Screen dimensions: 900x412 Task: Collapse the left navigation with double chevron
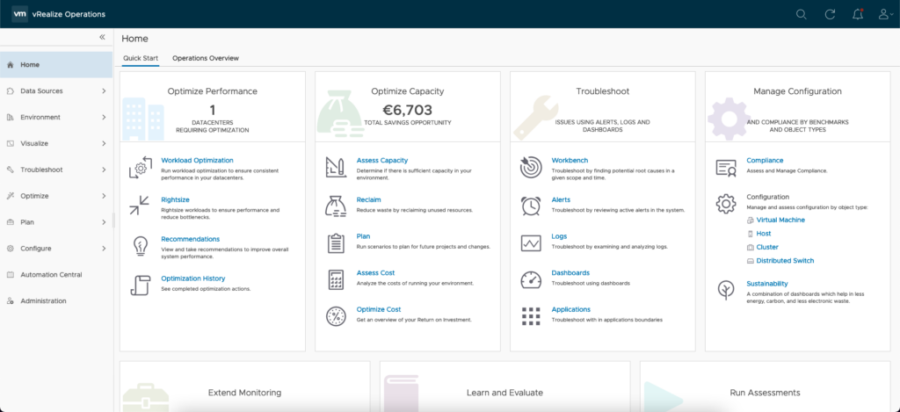pos(102,37)
